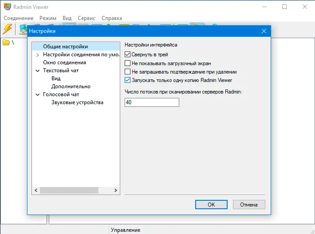Select Настройки соединения по умолчанию item

pyautogui.click(x=81, y=55)
